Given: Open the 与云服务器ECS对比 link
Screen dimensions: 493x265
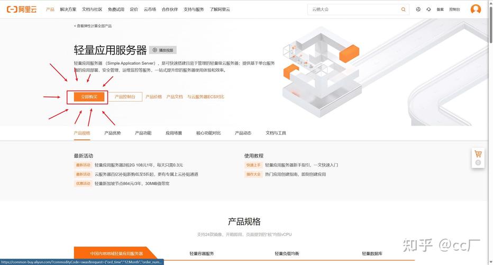Looking at the screenshot, I should tap(206, 97).
